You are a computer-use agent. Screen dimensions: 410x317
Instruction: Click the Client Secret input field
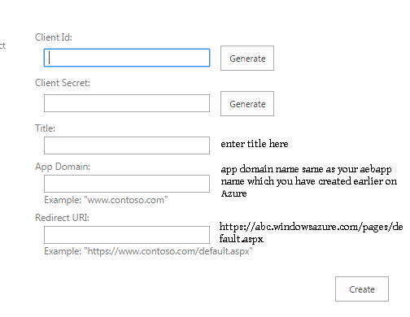127,103
